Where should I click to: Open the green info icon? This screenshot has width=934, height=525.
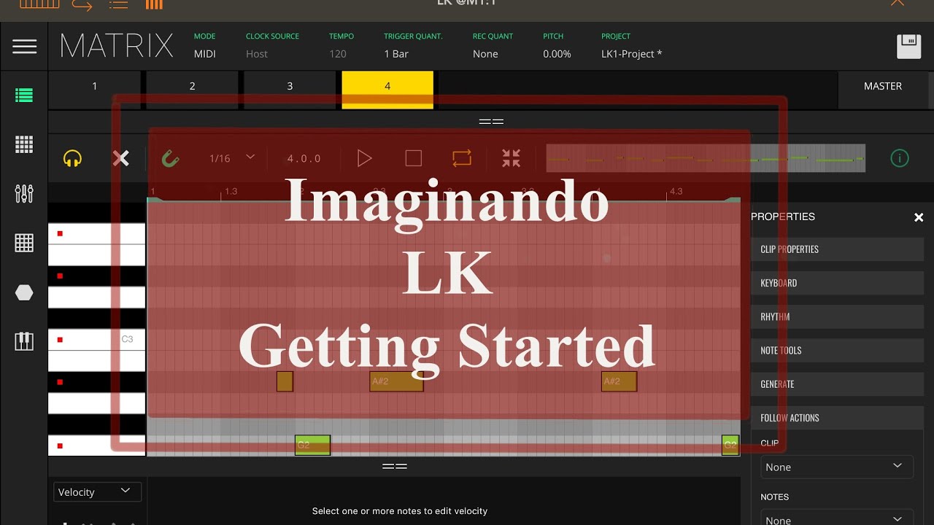pyautogui.click(x=900, y=158)
